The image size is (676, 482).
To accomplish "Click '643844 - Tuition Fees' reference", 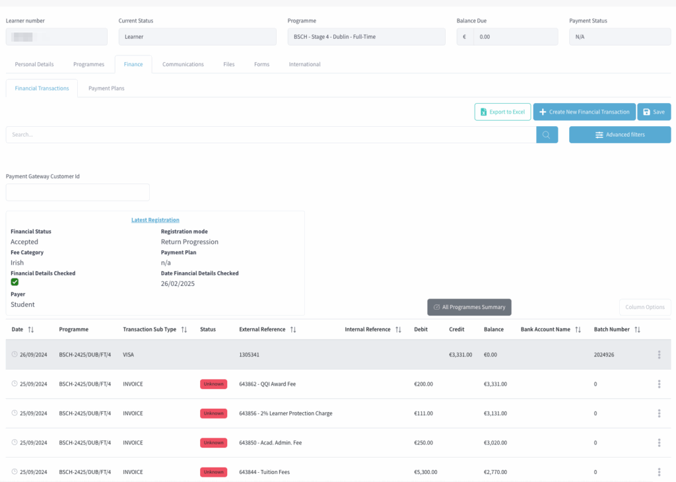I will click(x=264, y=472).
